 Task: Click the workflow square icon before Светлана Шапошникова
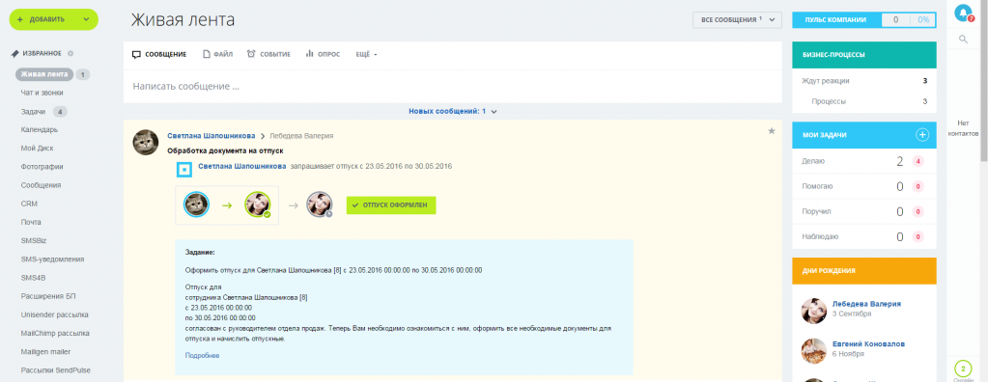(183, 169)
